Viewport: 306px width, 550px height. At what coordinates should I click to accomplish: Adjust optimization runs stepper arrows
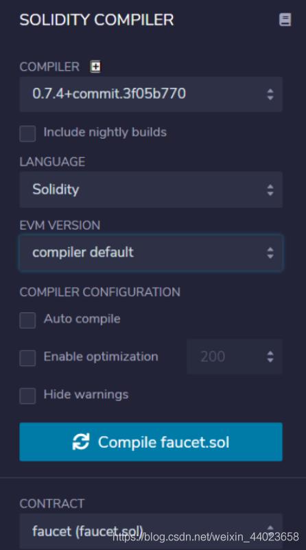coord(270,356)
